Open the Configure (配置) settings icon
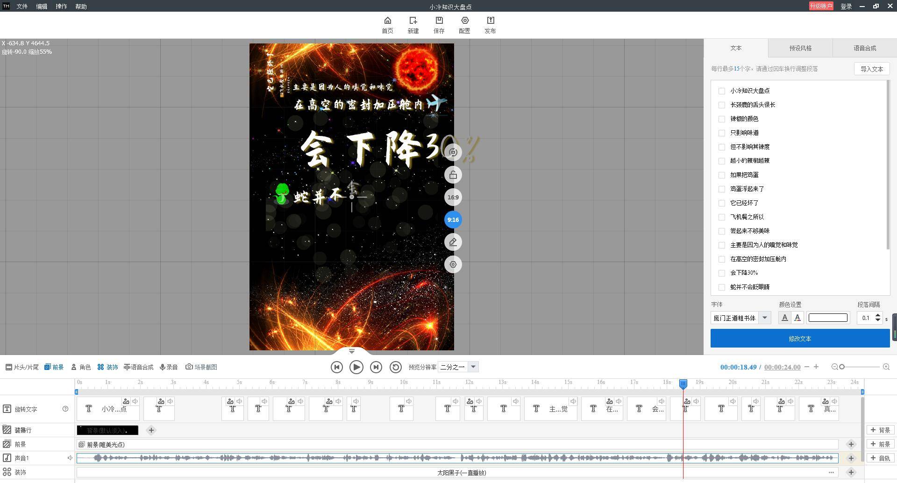 tap(464, 21)
